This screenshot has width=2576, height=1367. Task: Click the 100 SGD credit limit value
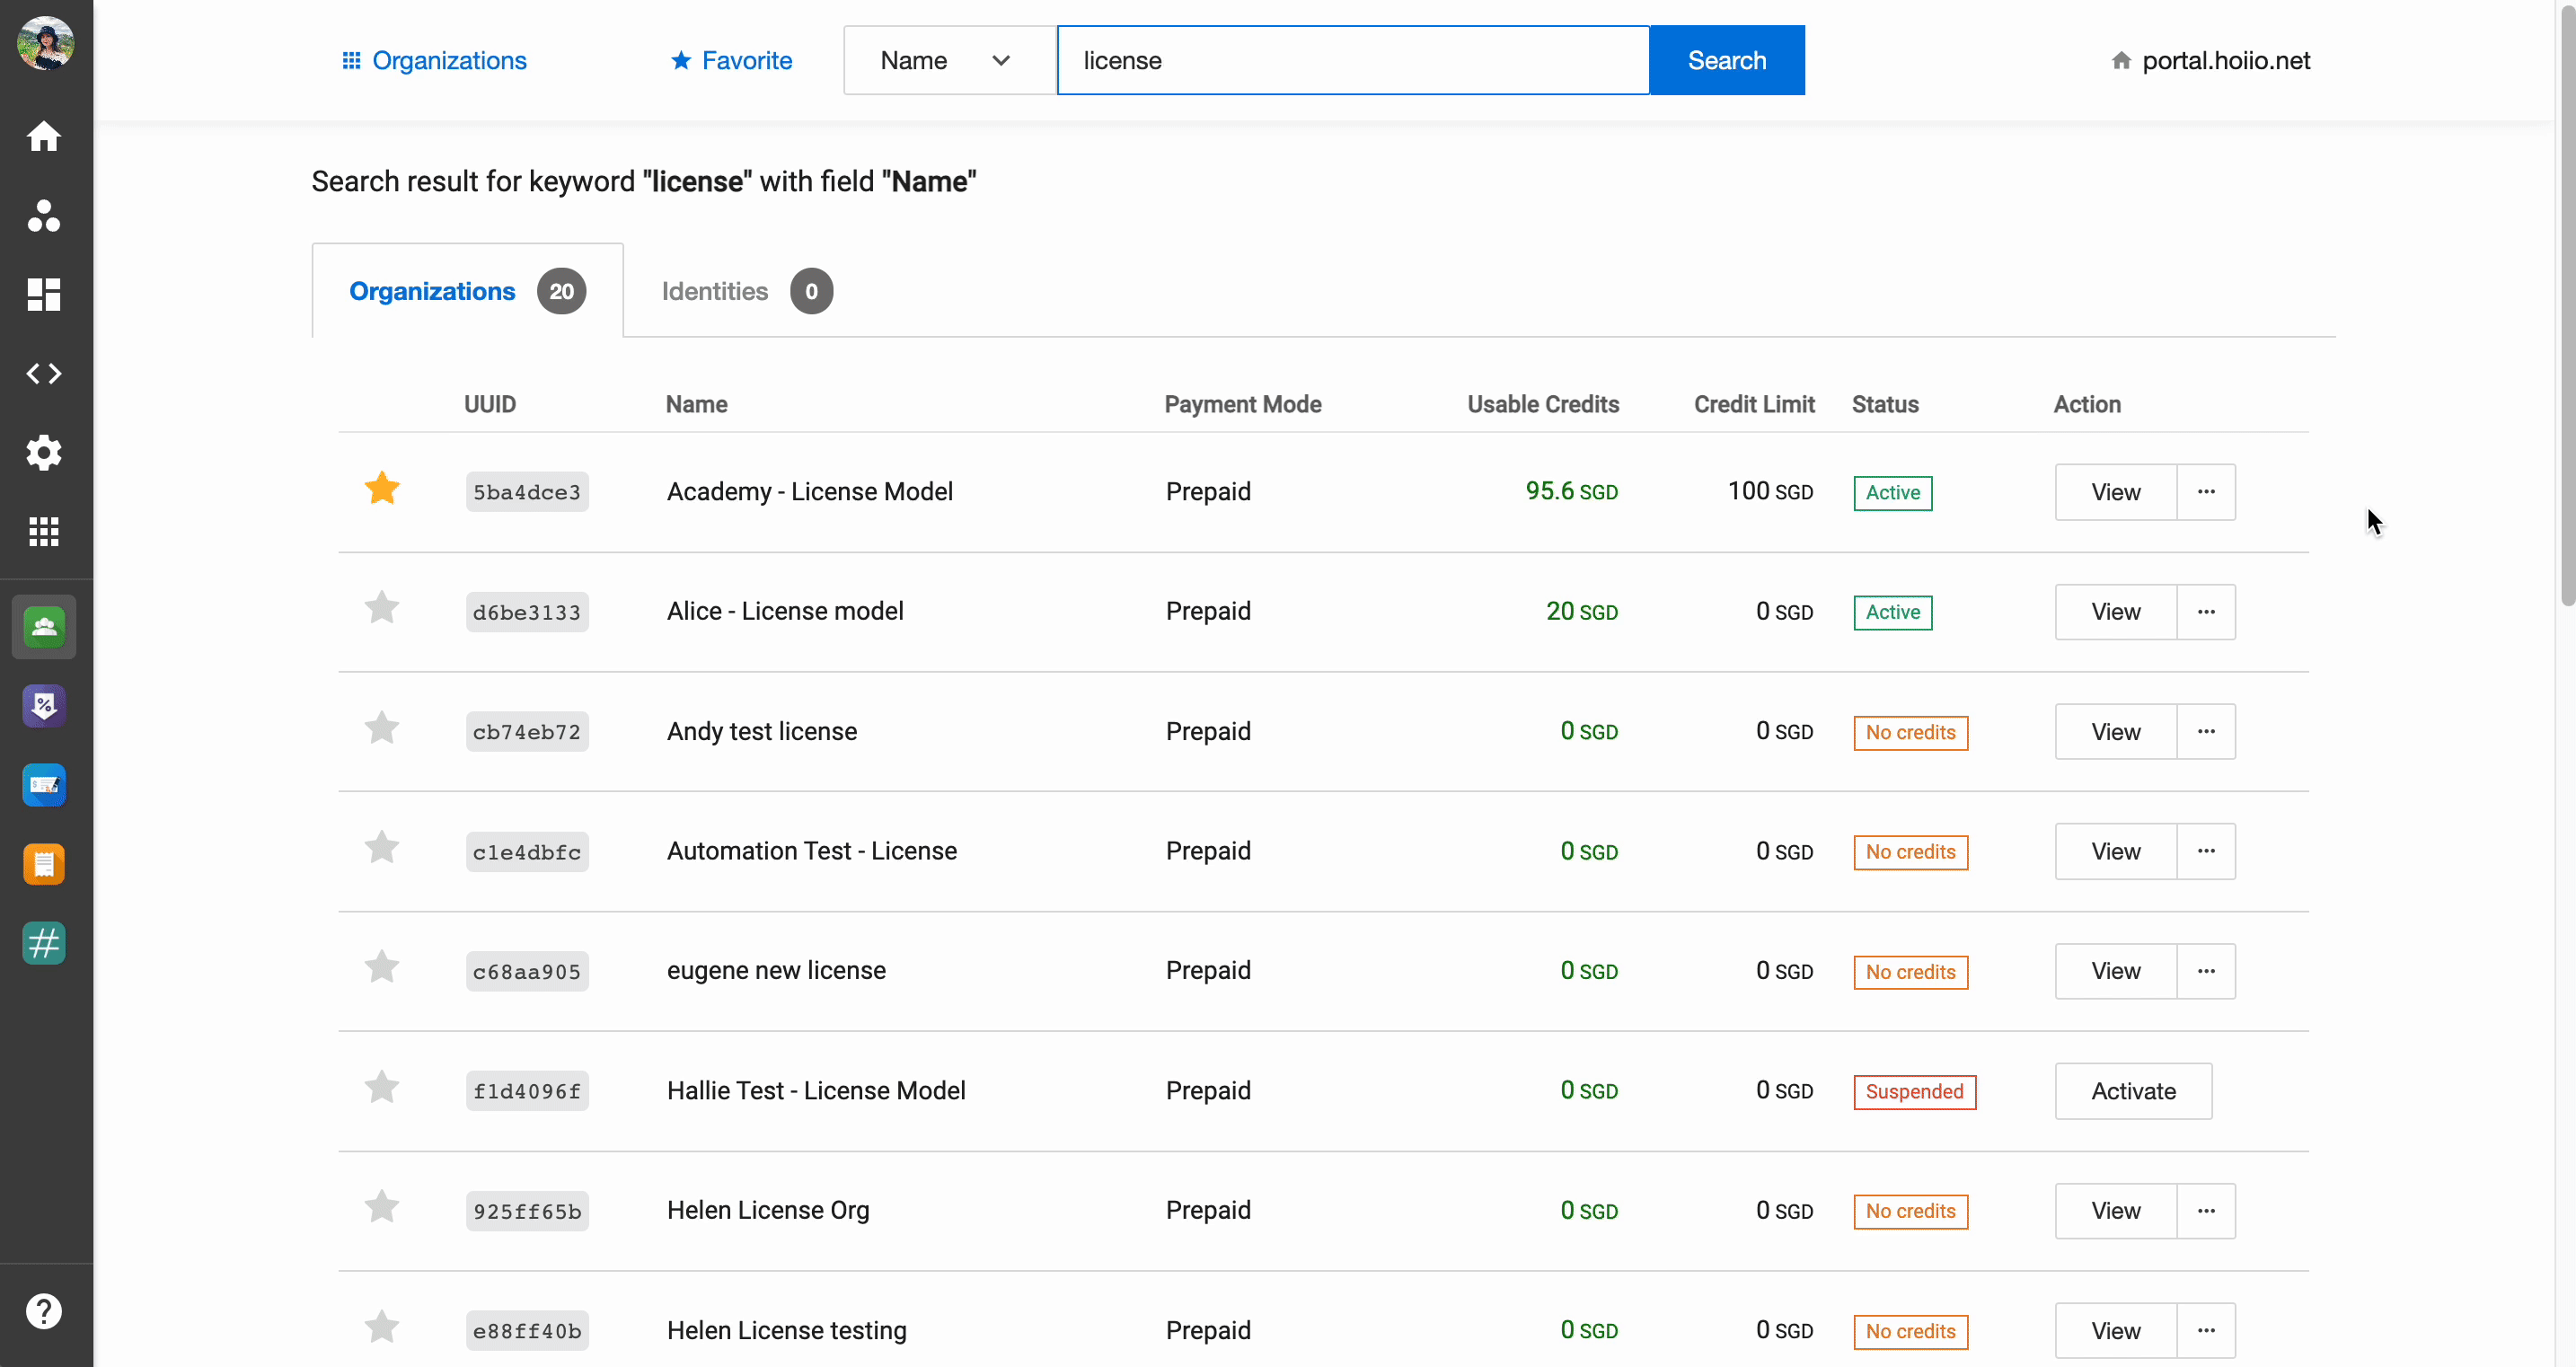point(1770,491)
